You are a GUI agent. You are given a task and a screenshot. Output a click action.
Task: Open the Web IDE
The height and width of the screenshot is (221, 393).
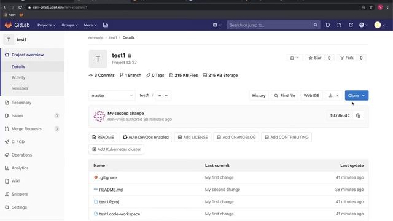click(311, 96)
